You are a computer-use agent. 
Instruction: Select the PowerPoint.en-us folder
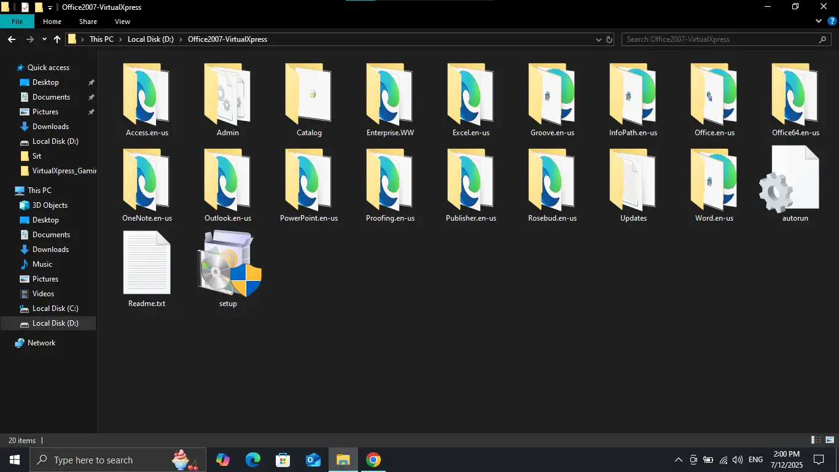tap(309, 186)
